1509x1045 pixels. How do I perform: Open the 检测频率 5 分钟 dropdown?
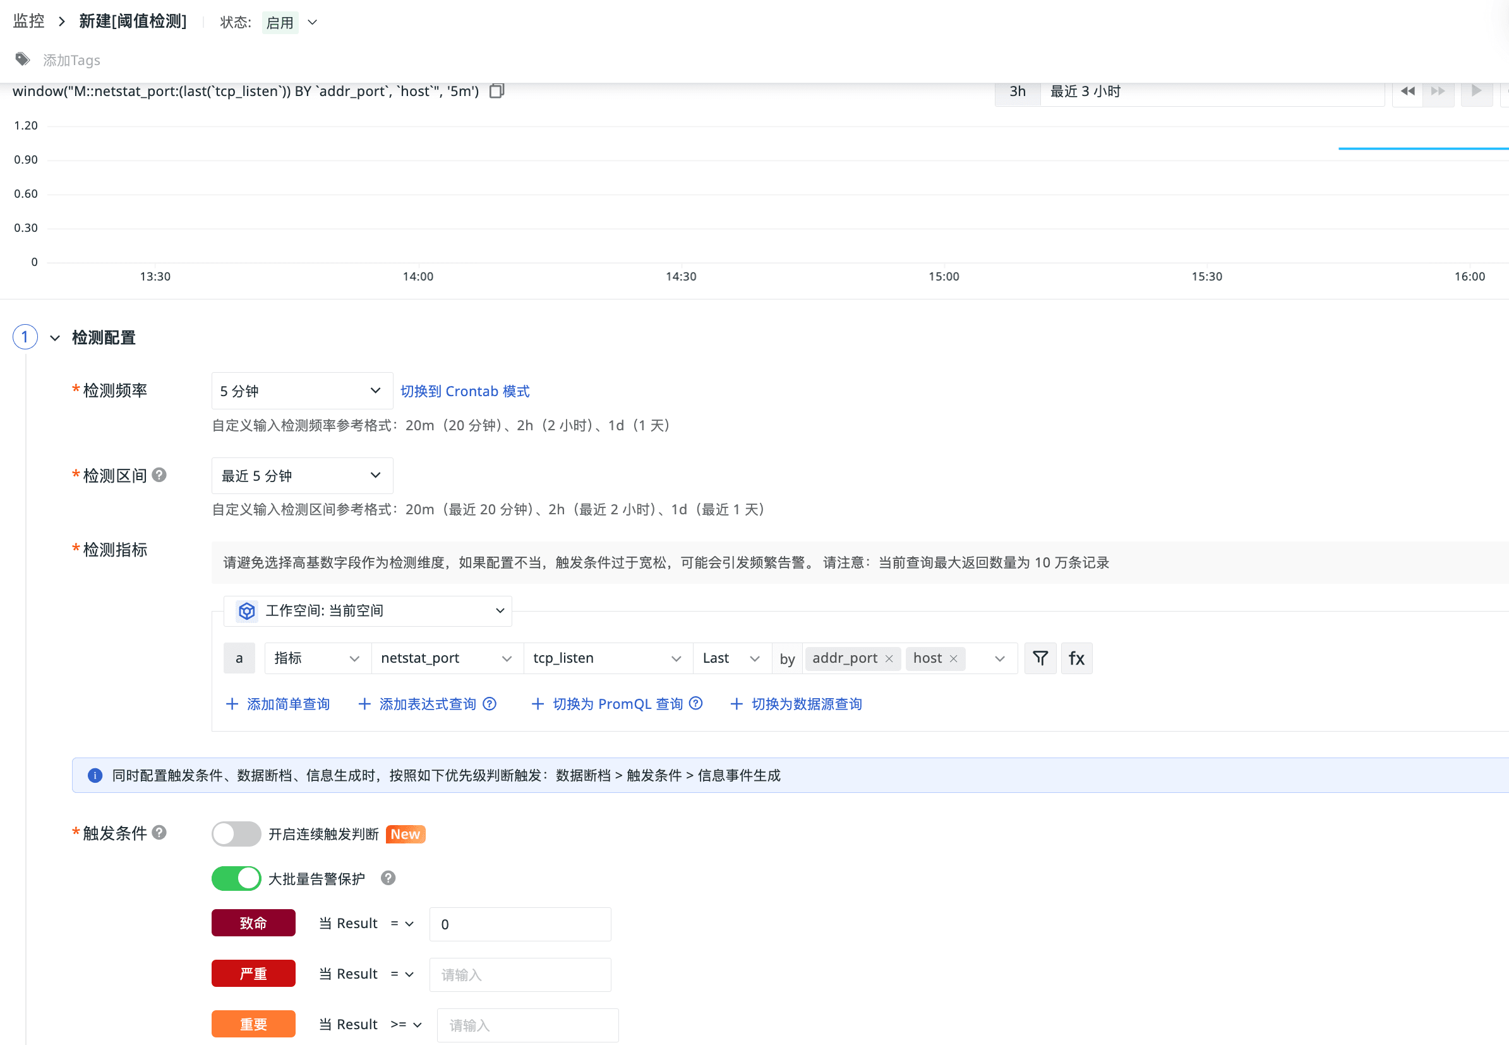click(301, 391)
